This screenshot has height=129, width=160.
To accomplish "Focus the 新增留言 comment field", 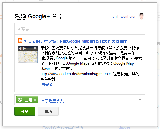I will pyautogui.click(x=80, y=29).
